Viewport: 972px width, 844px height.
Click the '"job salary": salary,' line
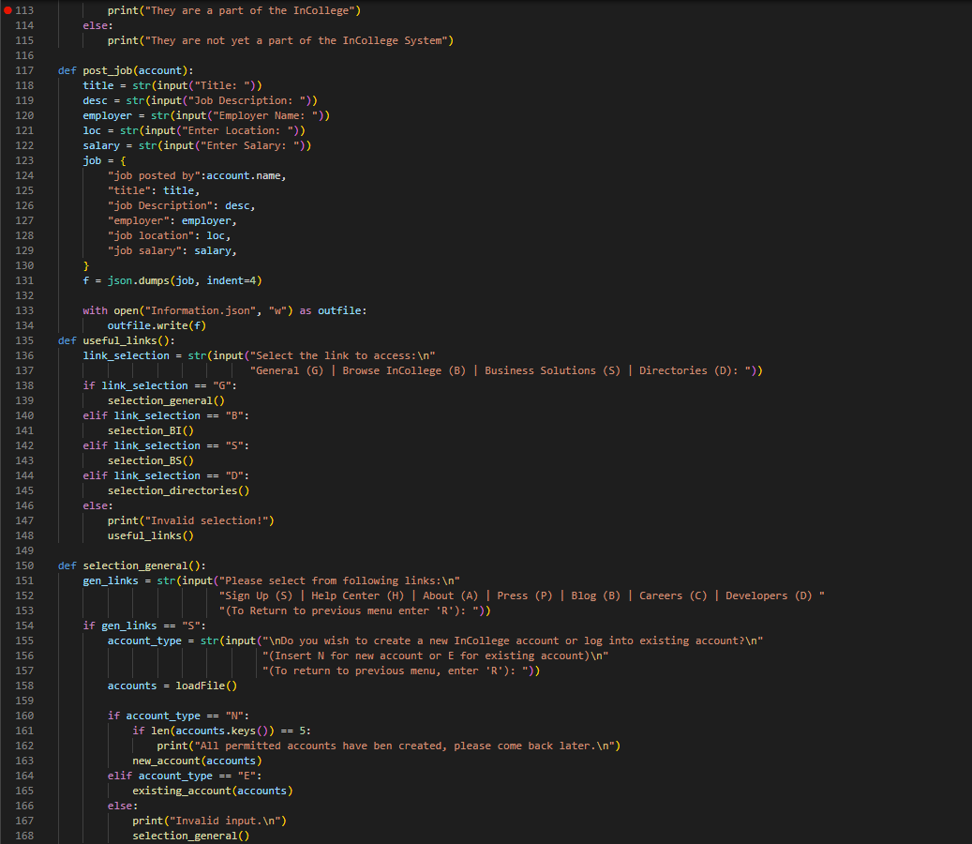click(172, 250)
